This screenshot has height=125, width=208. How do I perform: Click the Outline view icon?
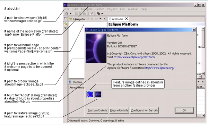click(71, 82)
